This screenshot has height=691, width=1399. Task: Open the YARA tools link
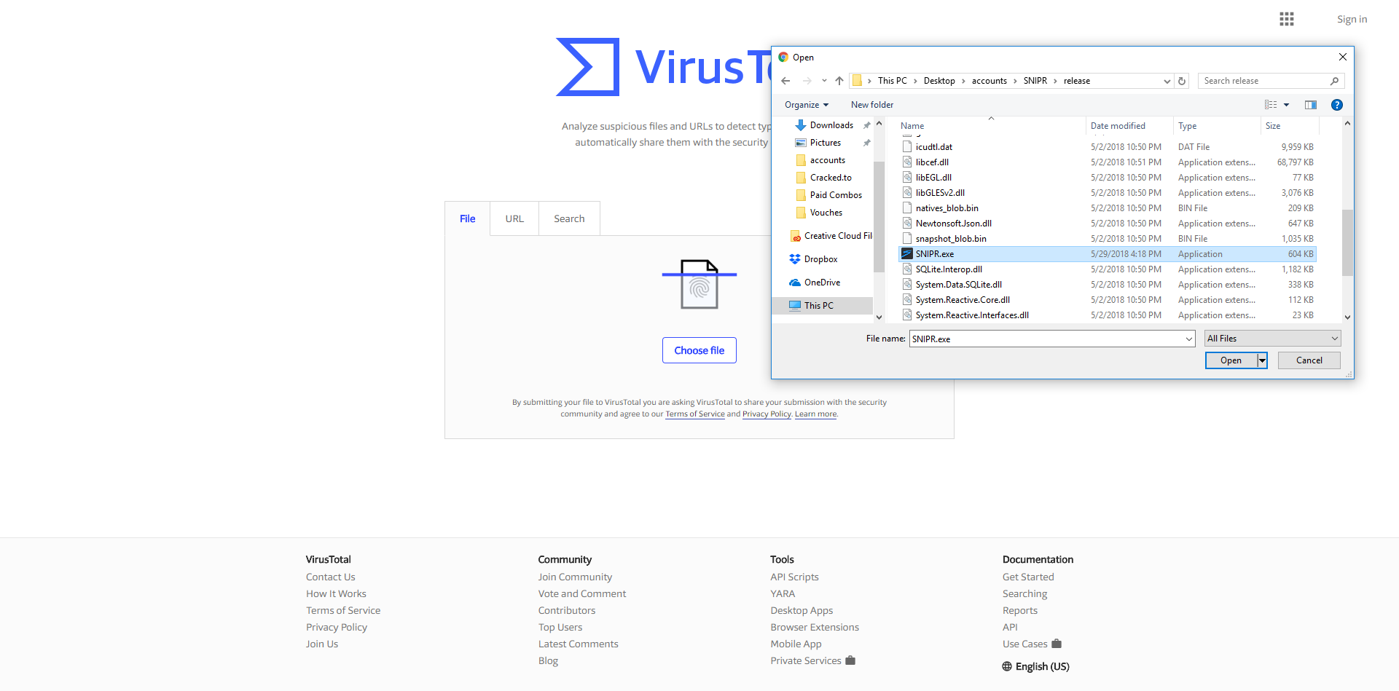click(783, 594)
